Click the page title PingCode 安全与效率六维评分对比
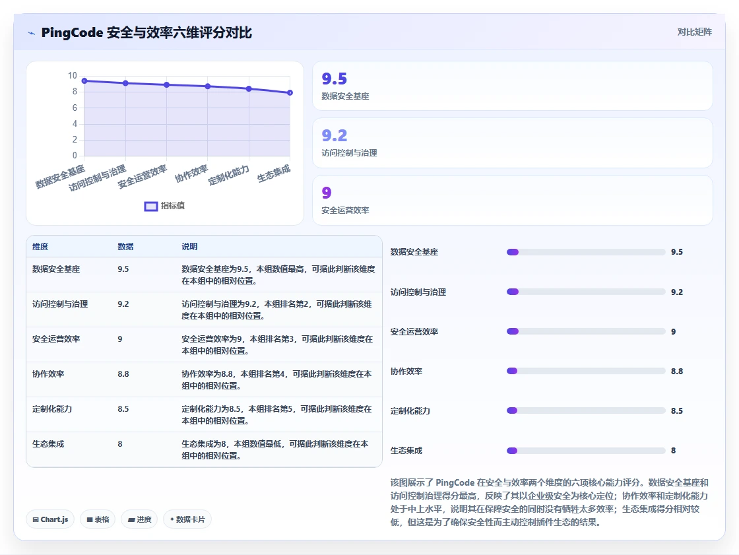 (146, 32)
